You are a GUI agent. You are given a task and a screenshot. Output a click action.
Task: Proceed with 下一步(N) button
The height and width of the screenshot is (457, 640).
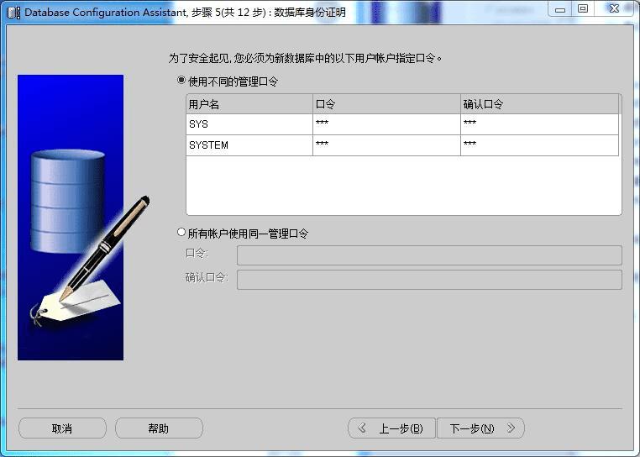click(480, 428)
